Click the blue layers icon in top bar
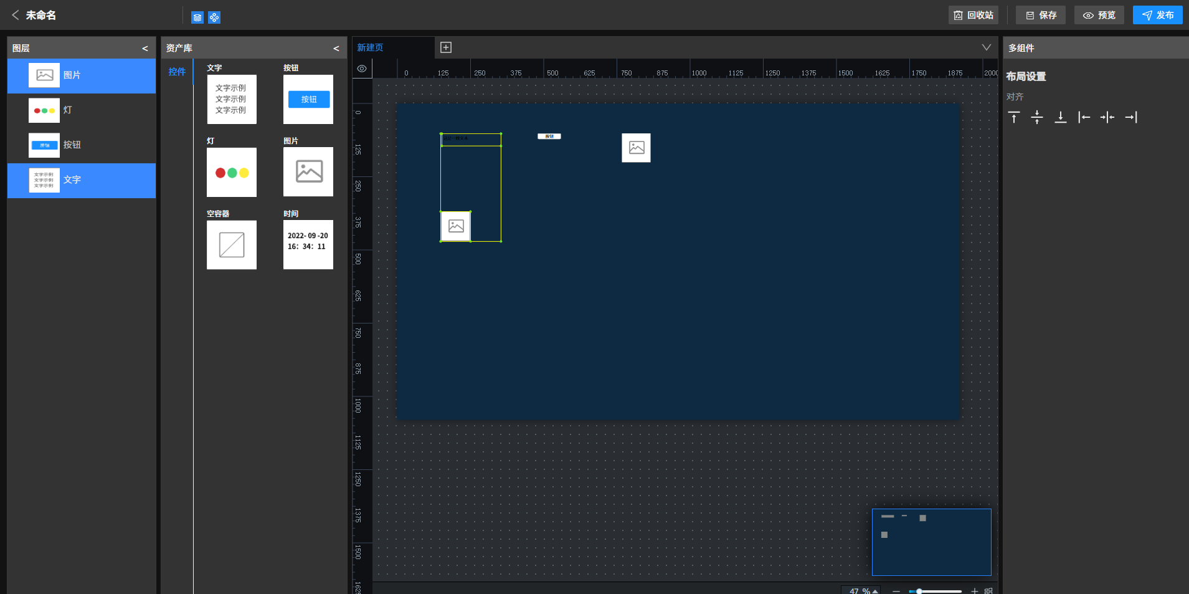The height and width of the screenshot is (594, 1189). tap(197, 17)
